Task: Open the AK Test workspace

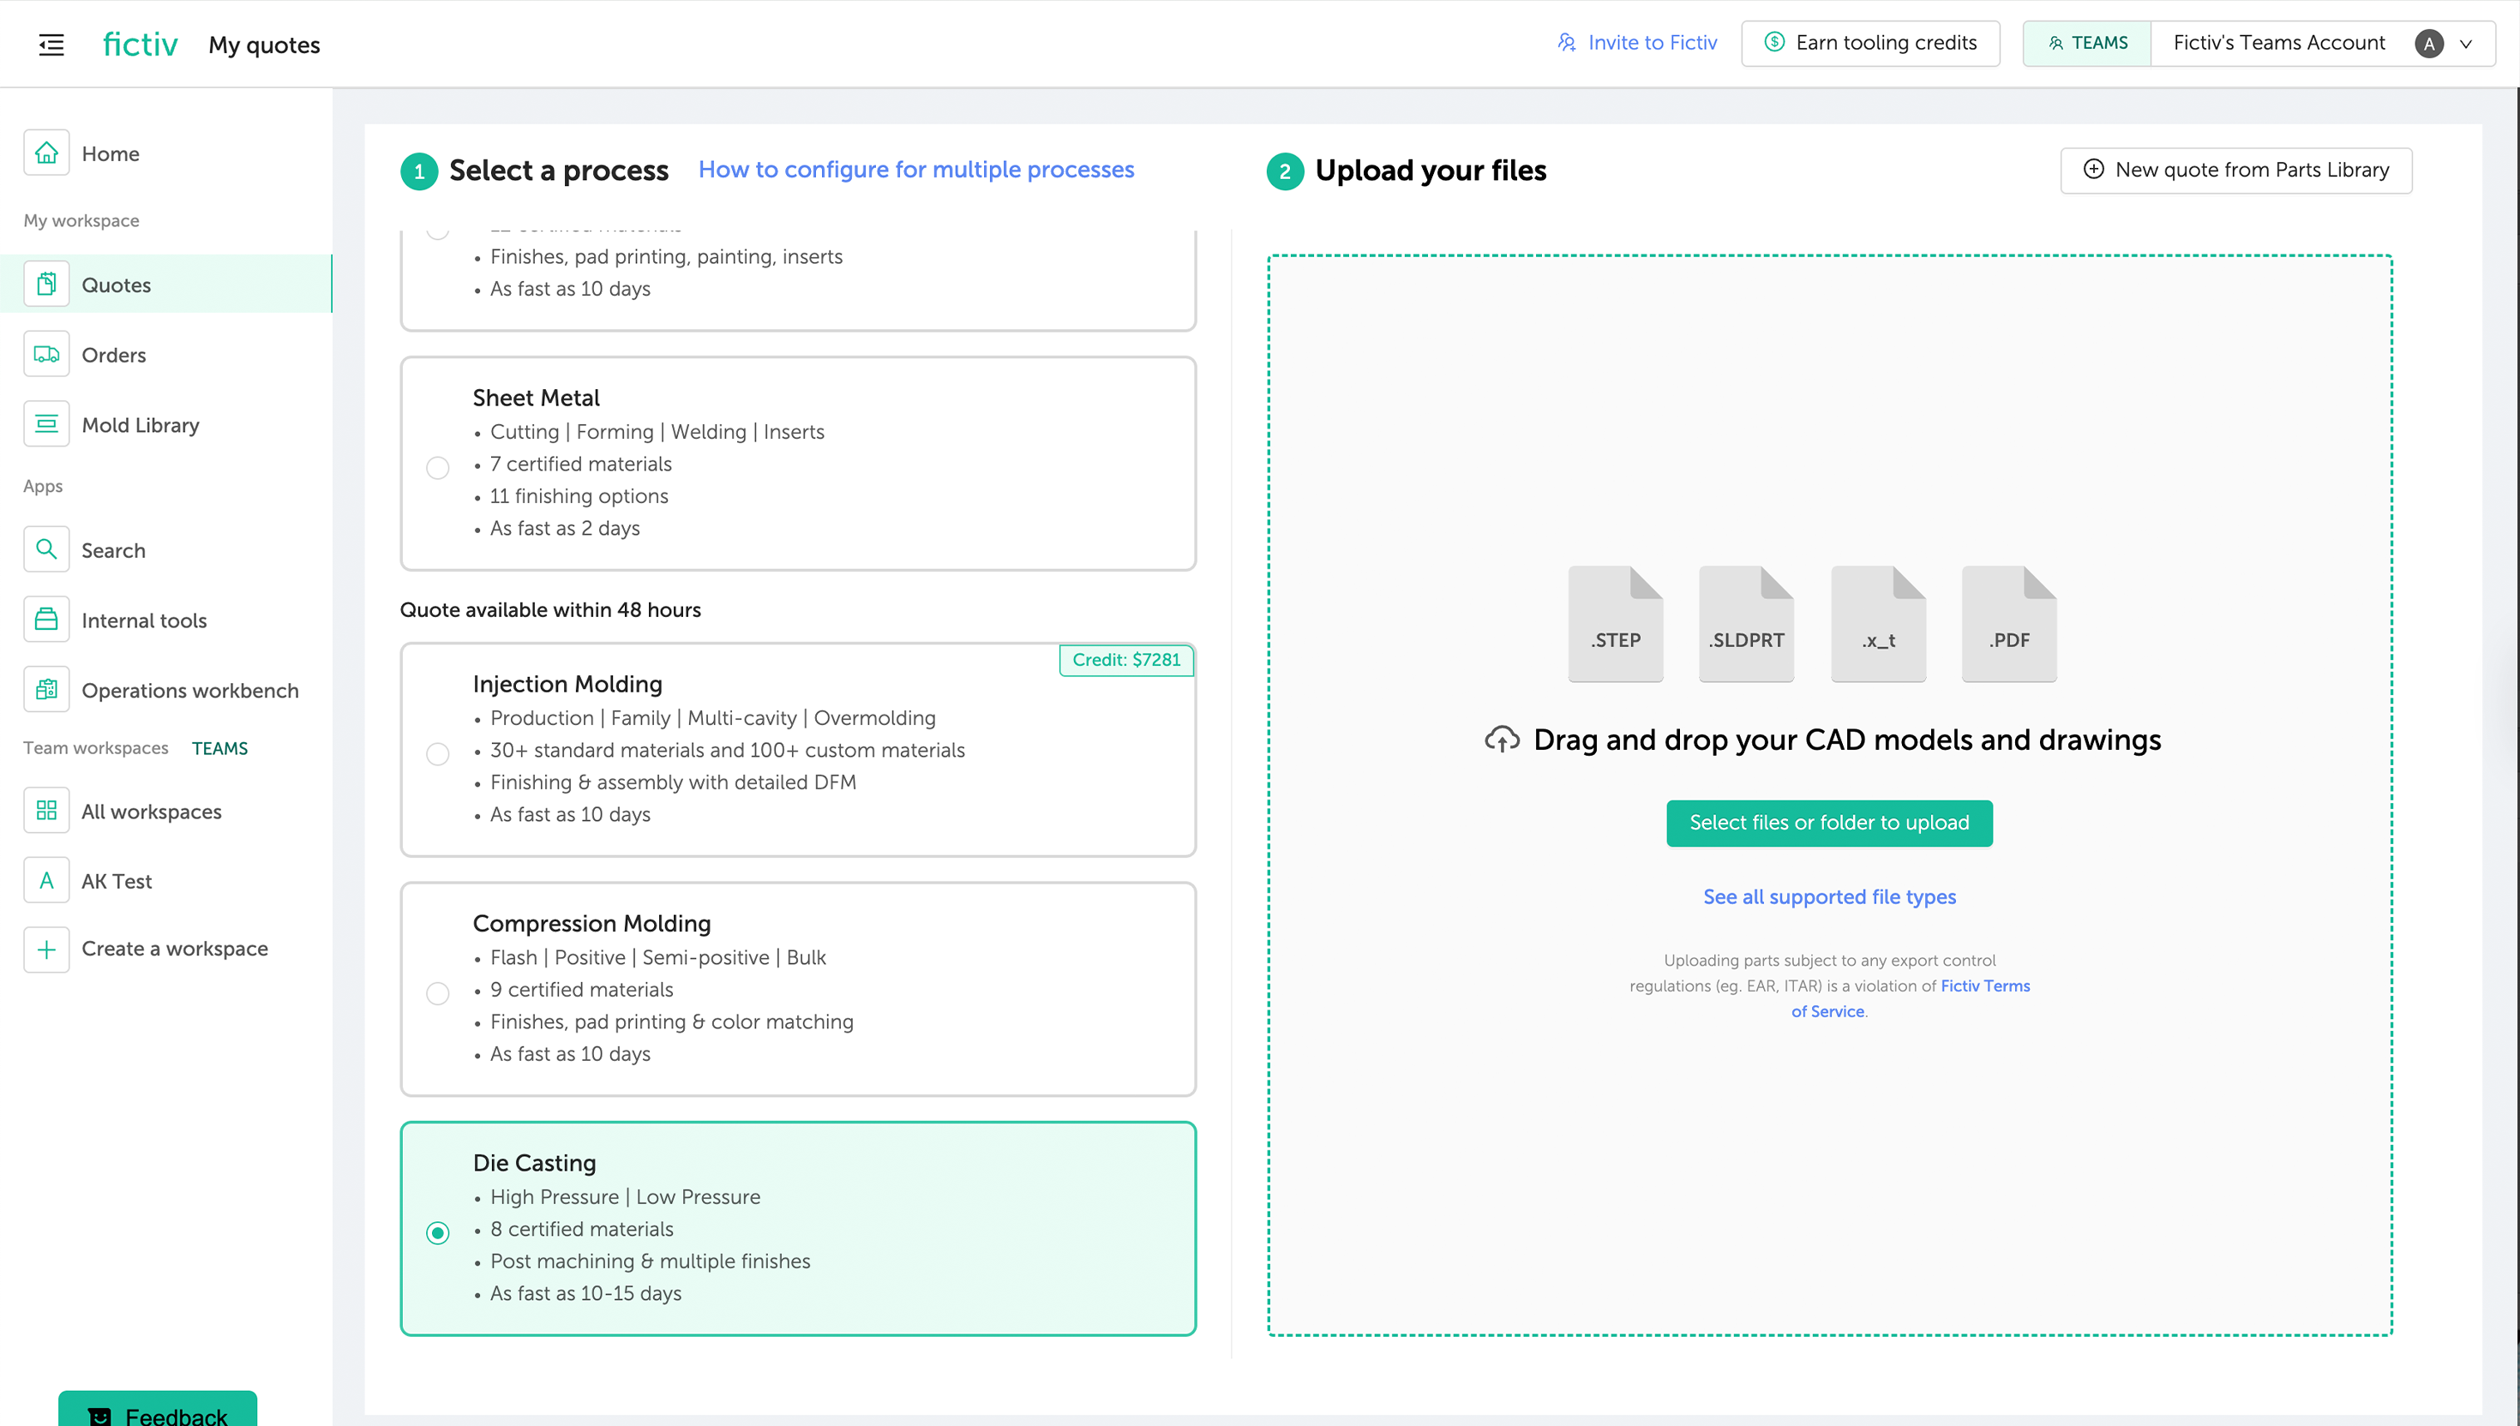Action: [x=117, y=880]
